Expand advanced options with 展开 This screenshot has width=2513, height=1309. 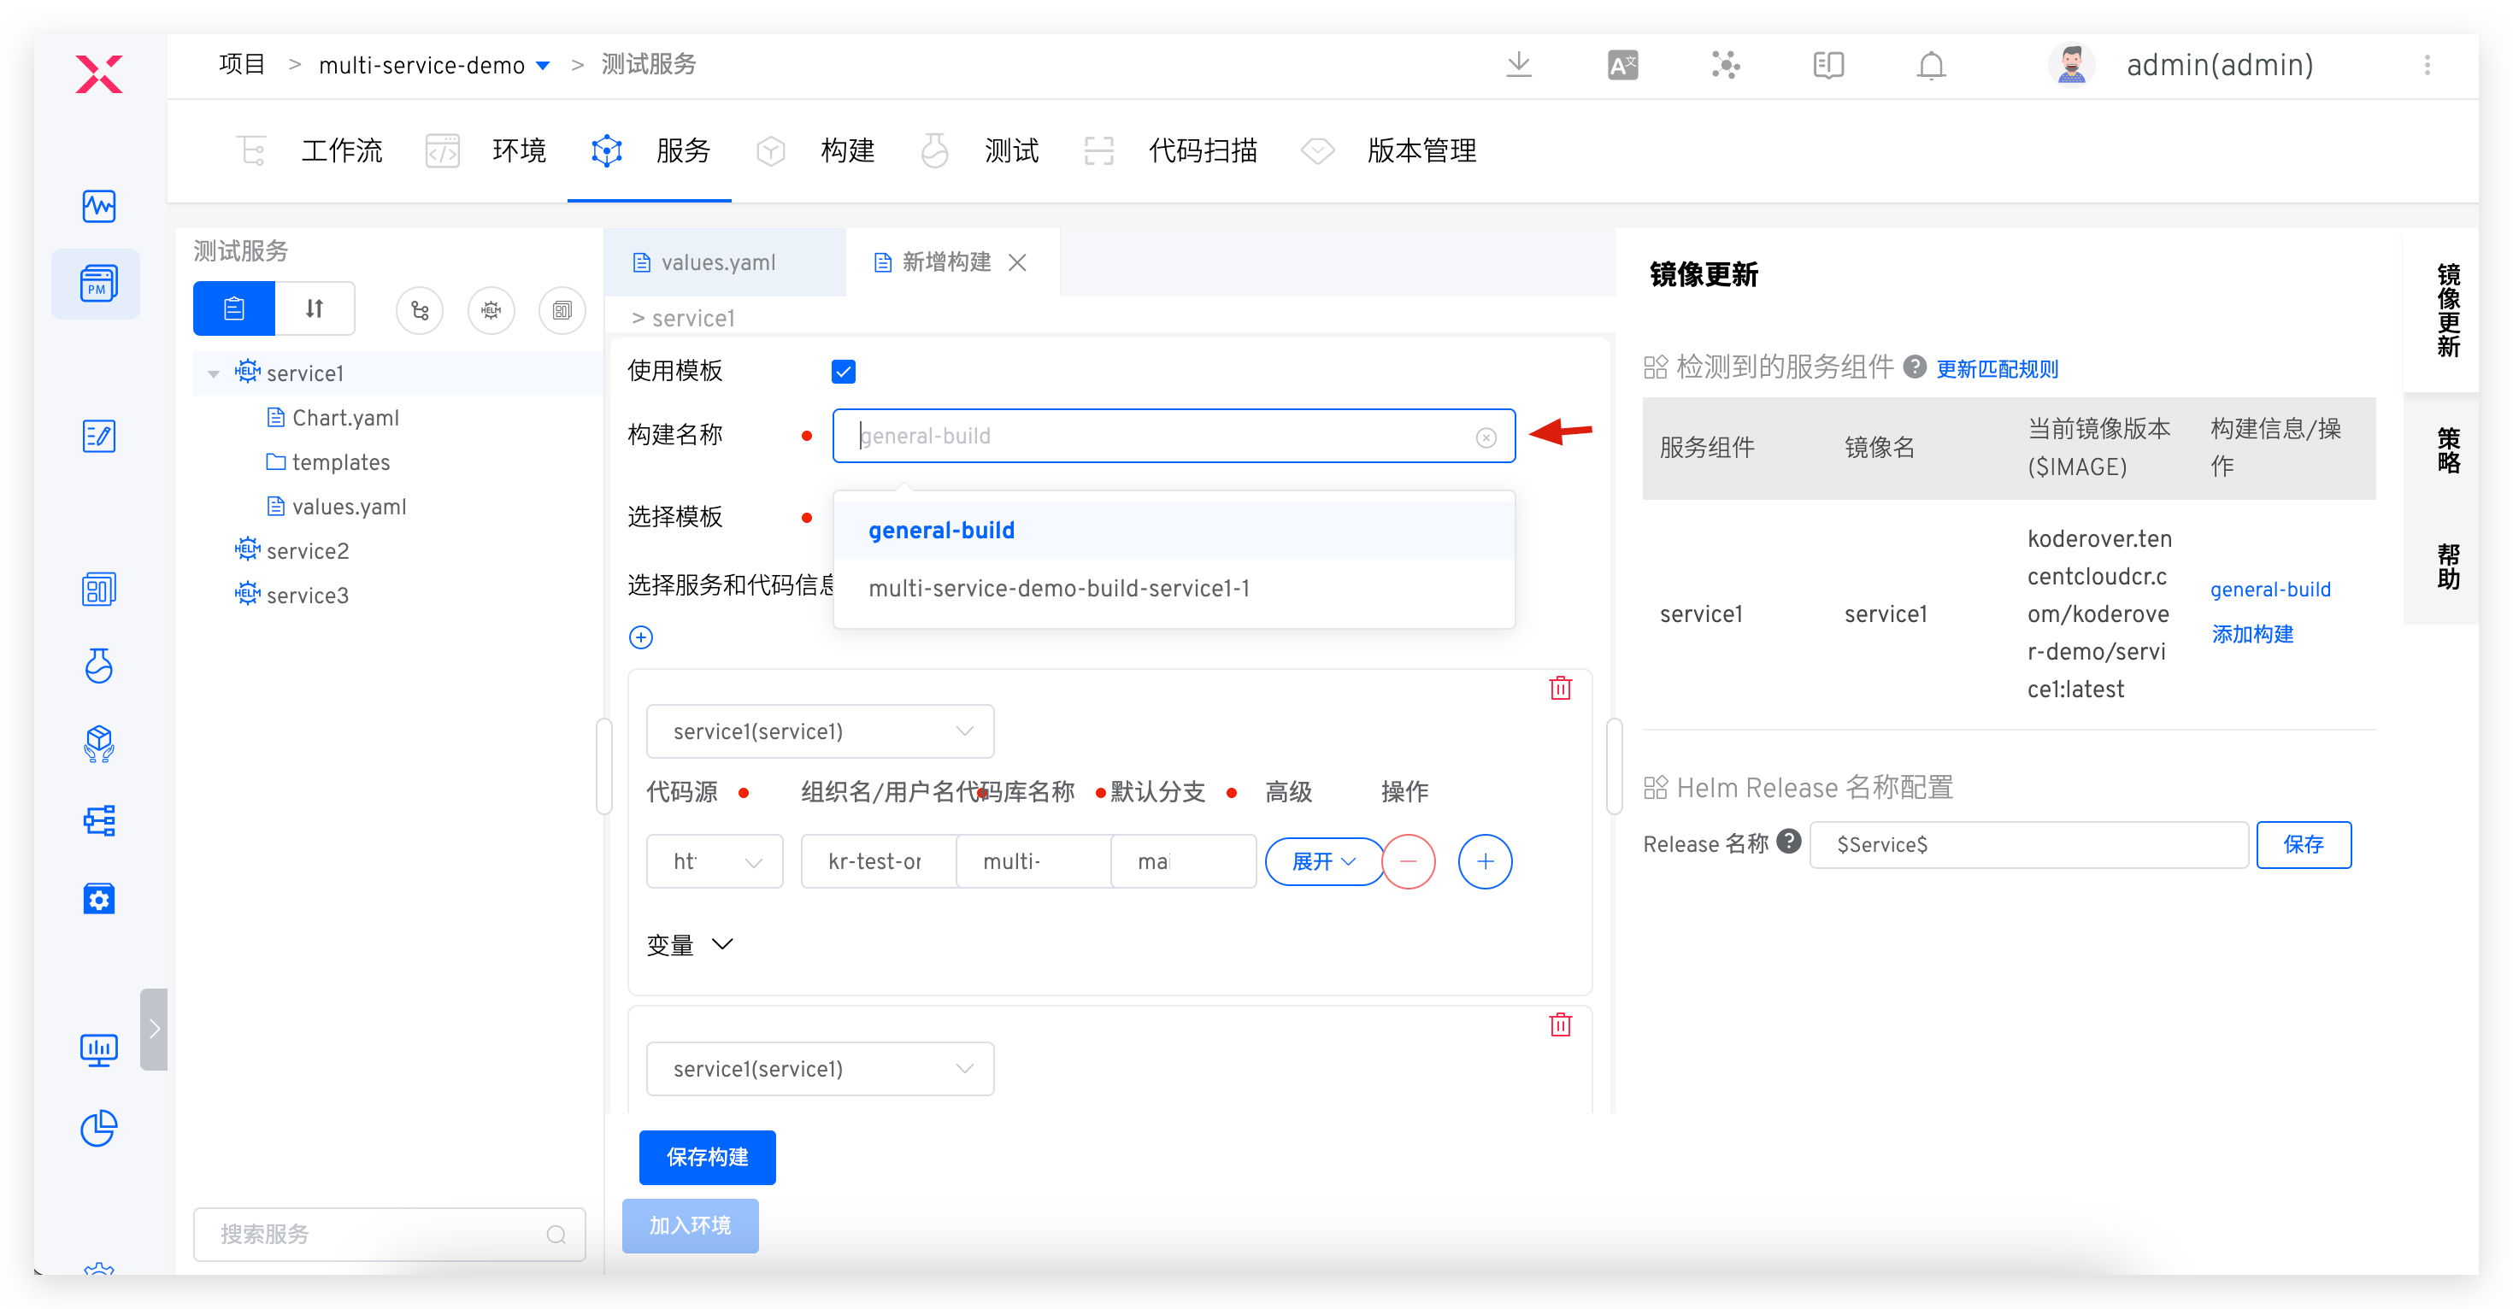pyautogui.click(x=1323, y=861)
